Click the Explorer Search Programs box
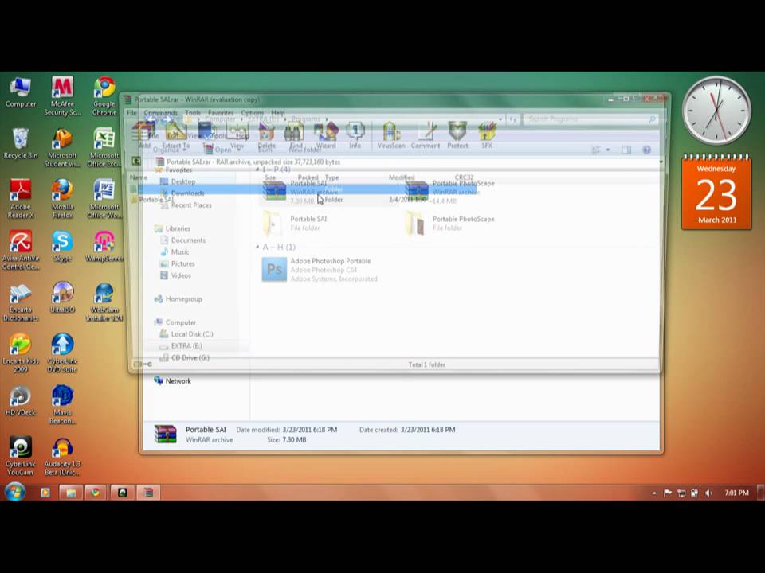 point(590,119)
